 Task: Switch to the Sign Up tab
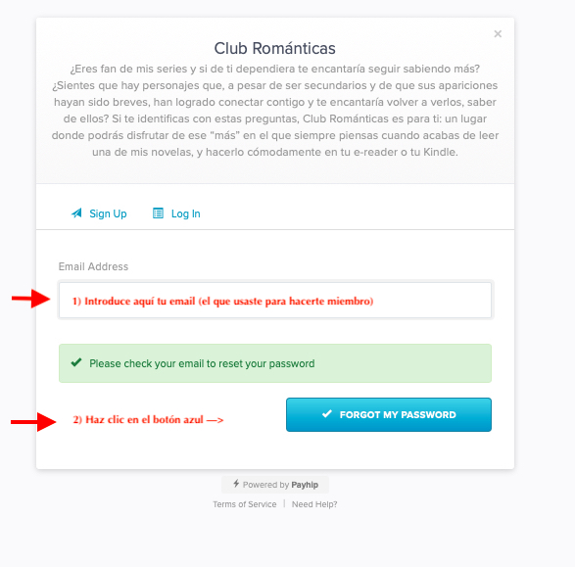pos(99,213)
